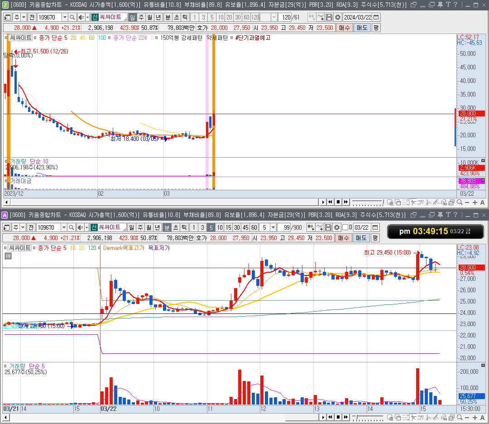Expand speaker options dropdown in top chart
Viewport: 489px width, 424px height.
pos(88,17)
